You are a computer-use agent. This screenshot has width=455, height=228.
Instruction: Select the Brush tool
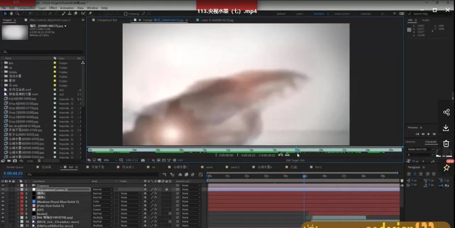(x=63, y=13)
